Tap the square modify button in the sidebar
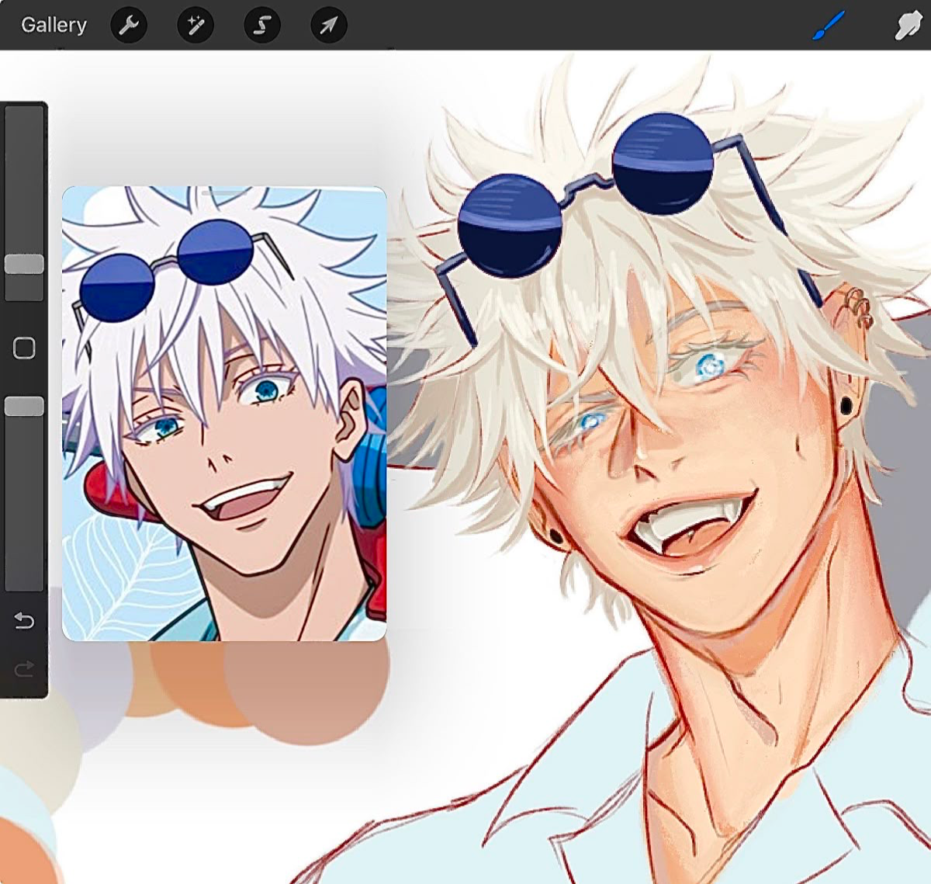This screenshot has width=931, height=884. [24, 348]
